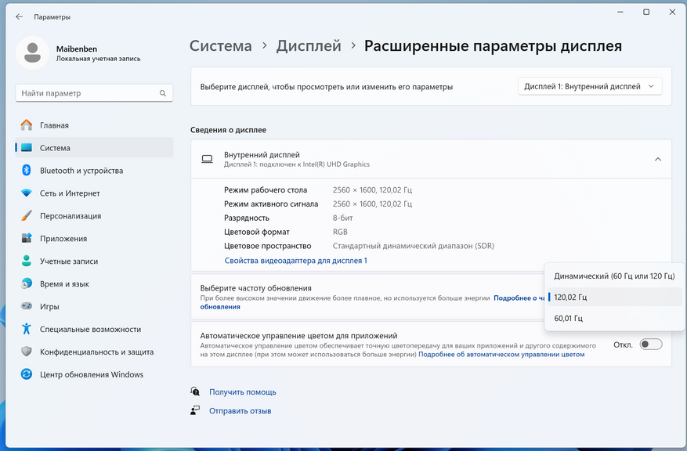Click the Получить помощь link
687x451 pixels.
[243, 392]
